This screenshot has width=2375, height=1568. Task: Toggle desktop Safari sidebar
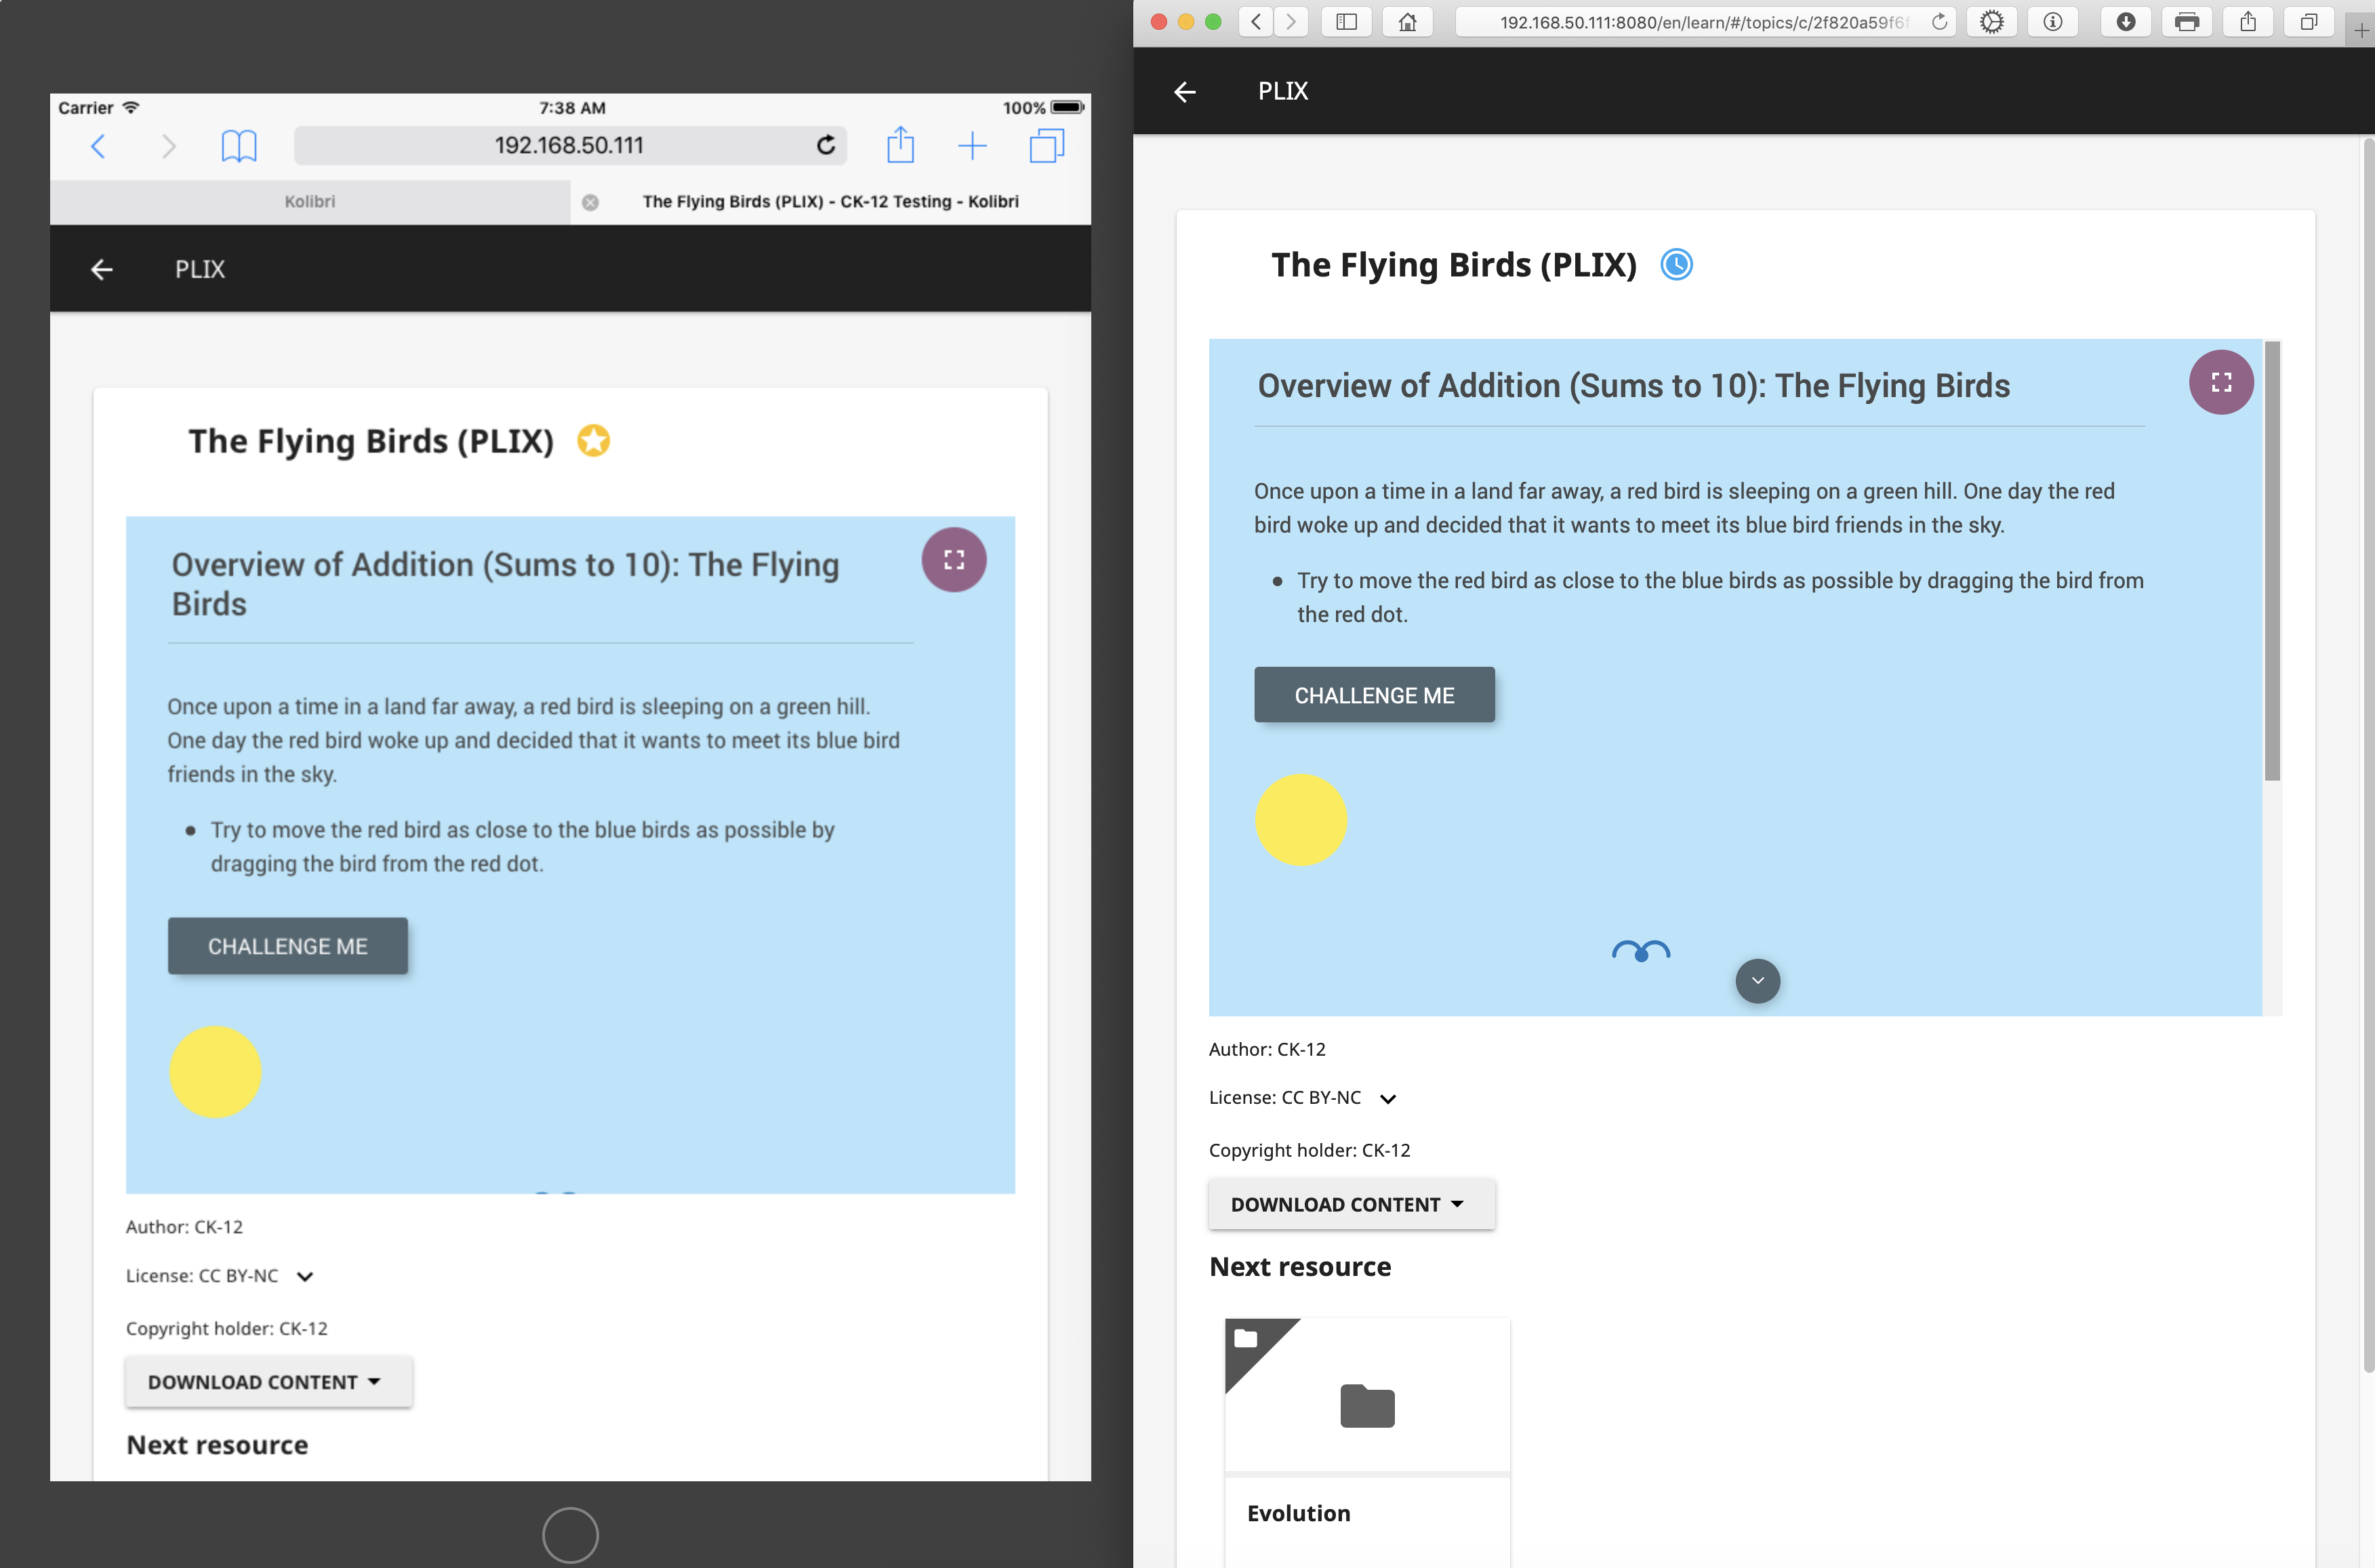point(1346,22)
